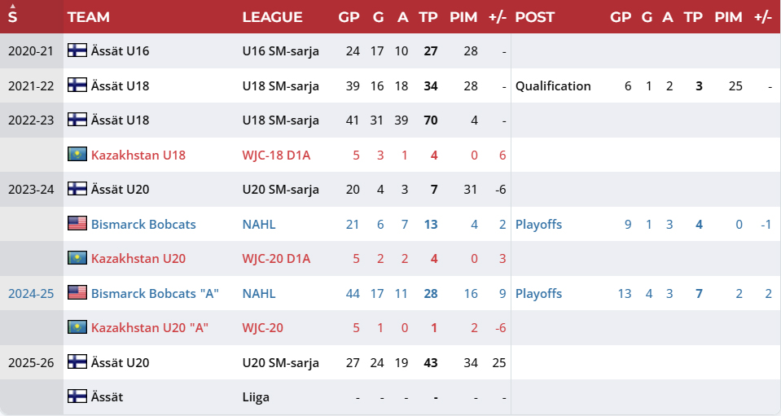This screenshot has height=416, width=781.
Task: Toggle season sort arrow above S header
Action: click(x=12, y=6)
